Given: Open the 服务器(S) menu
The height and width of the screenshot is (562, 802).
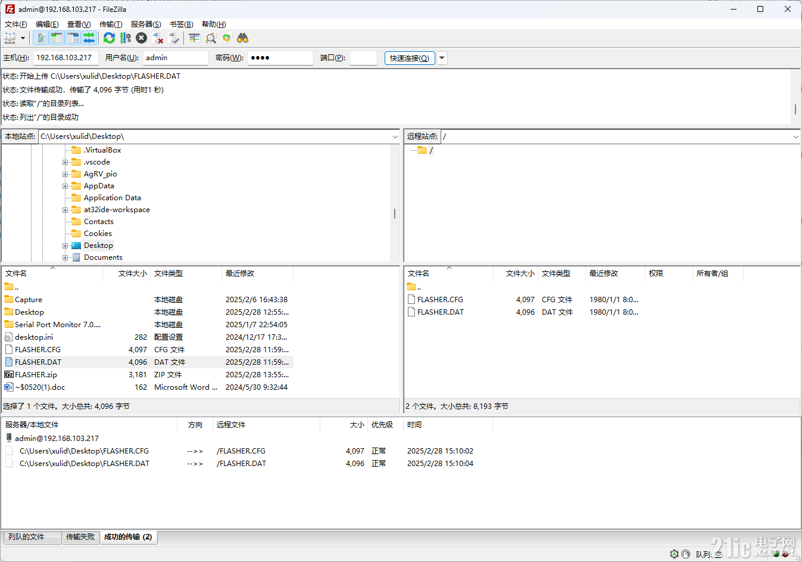Looking at the screenshot, I should (146, 24).
